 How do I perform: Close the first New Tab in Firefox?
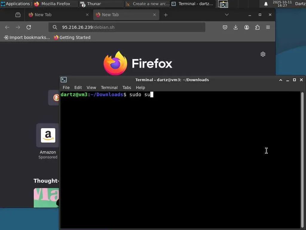point(87,15)
